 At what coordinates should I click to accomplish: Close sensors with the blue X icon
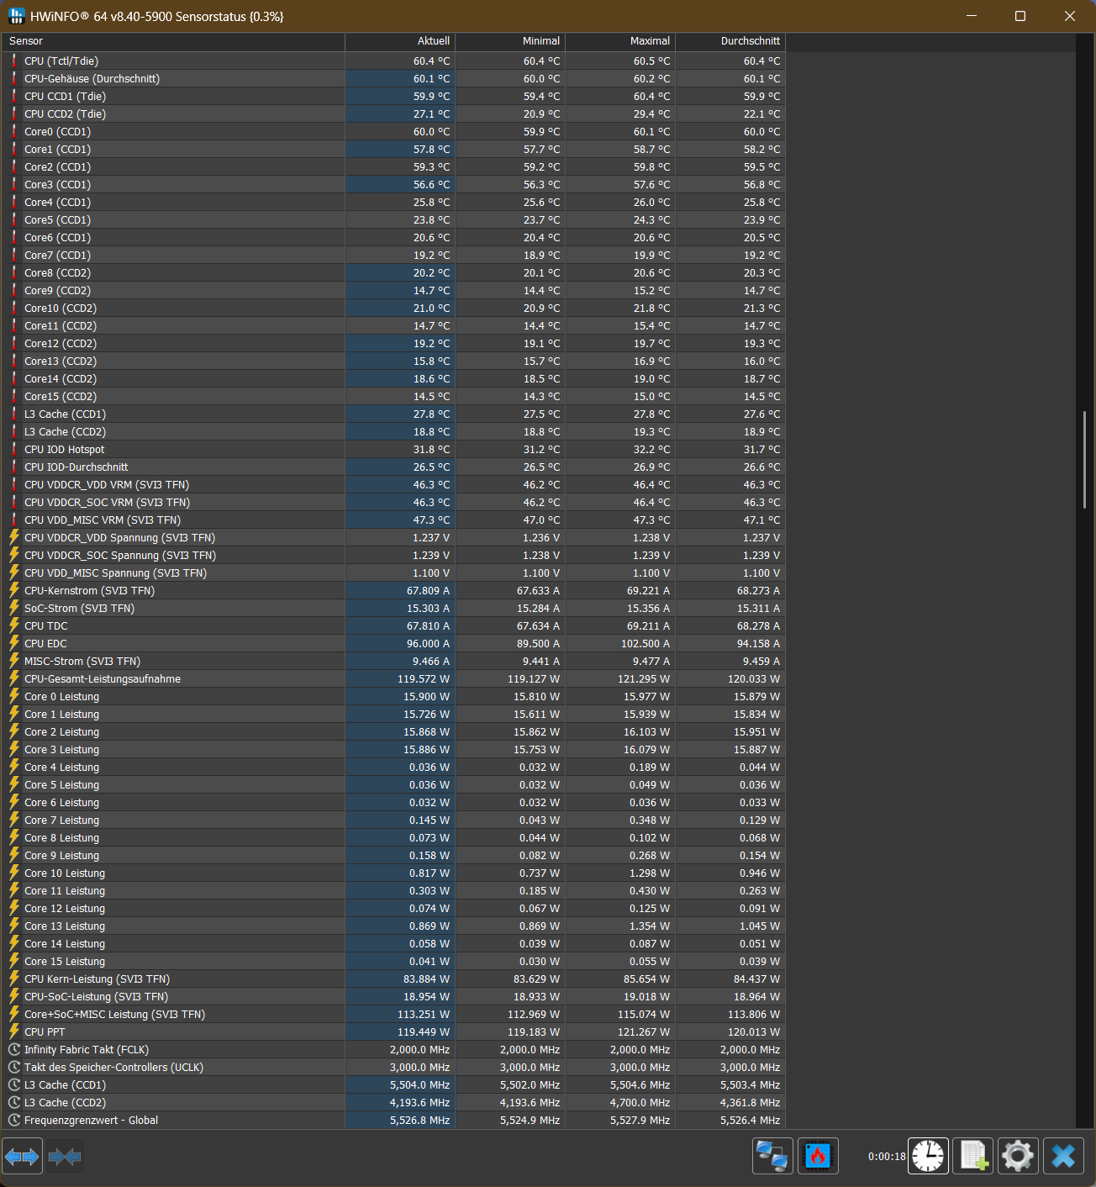pyautogui.click(x=1063, y=1156)
